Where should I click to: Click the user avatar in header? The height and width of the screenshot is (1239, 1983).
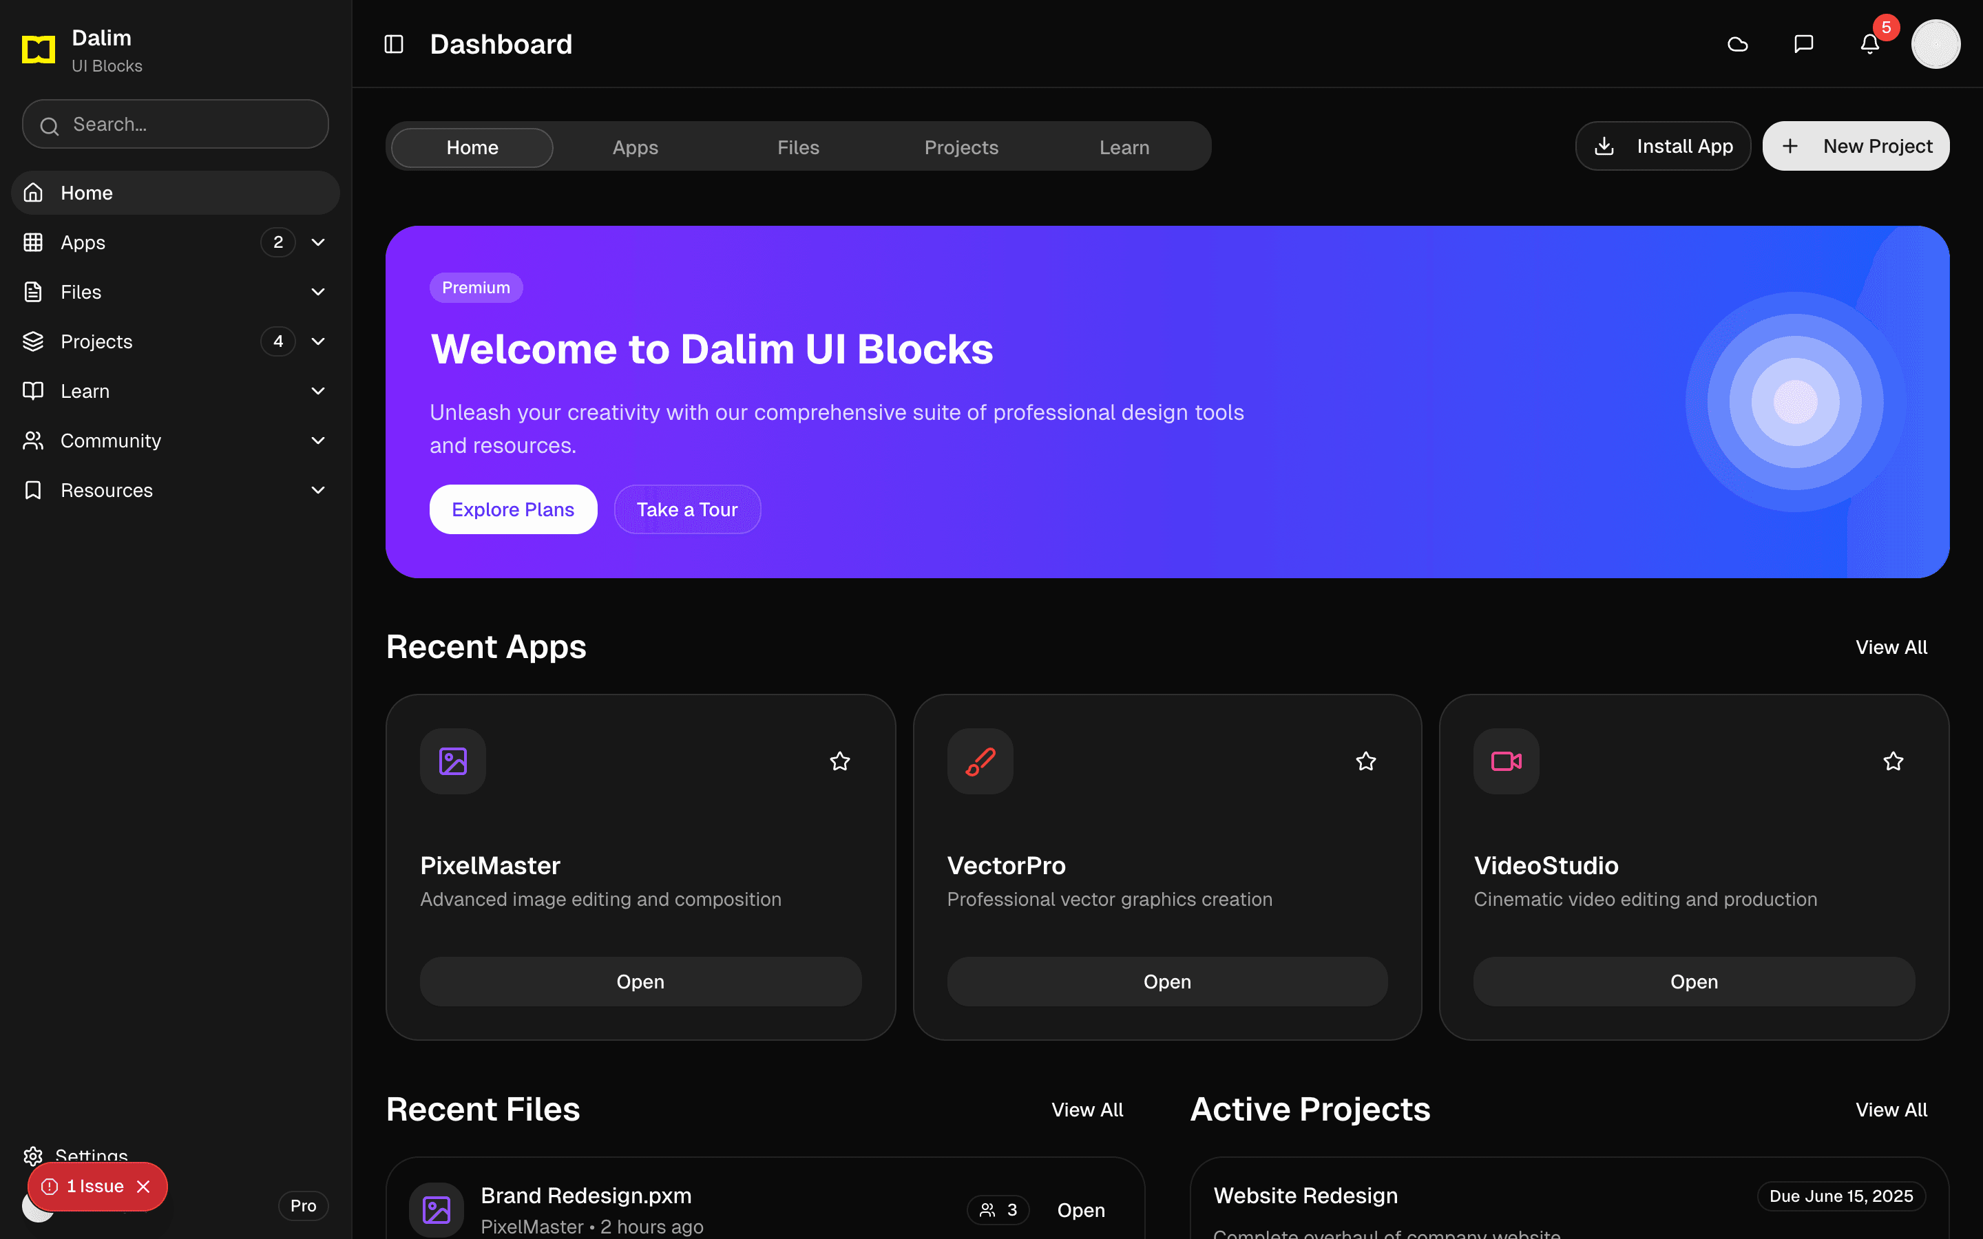(x=1935, y=44)
